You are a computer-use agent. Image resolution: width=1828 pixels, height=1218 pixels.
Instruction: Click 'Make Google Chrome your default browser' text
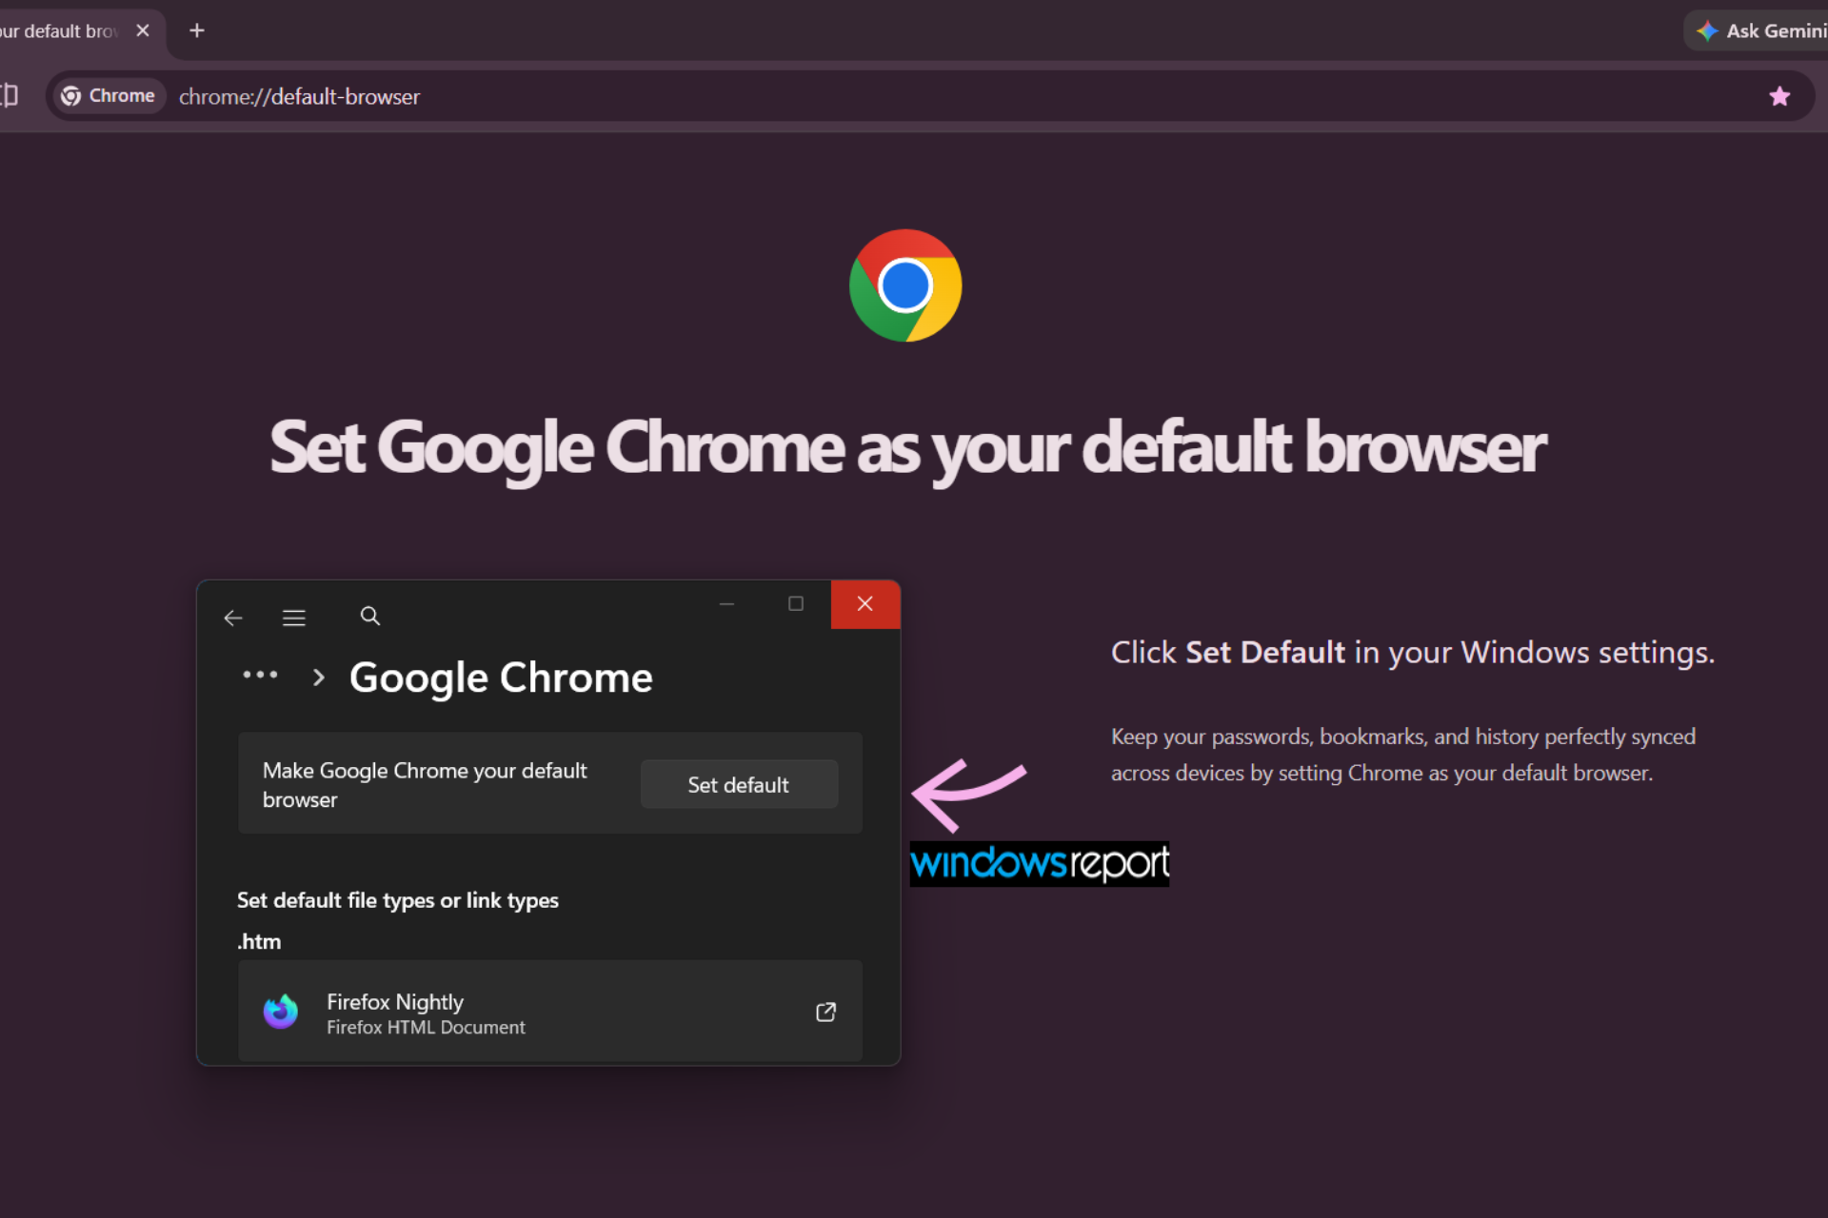[x=425, y=785]
